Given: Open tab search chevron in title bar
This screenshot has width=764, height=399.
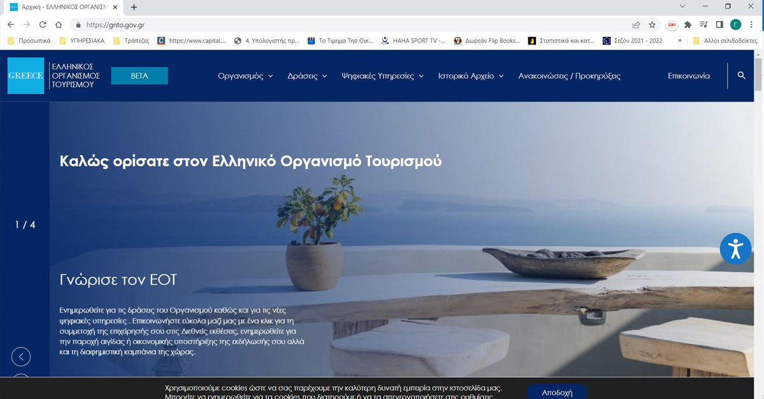Looking at the screenshot, I should coord(683,6).
